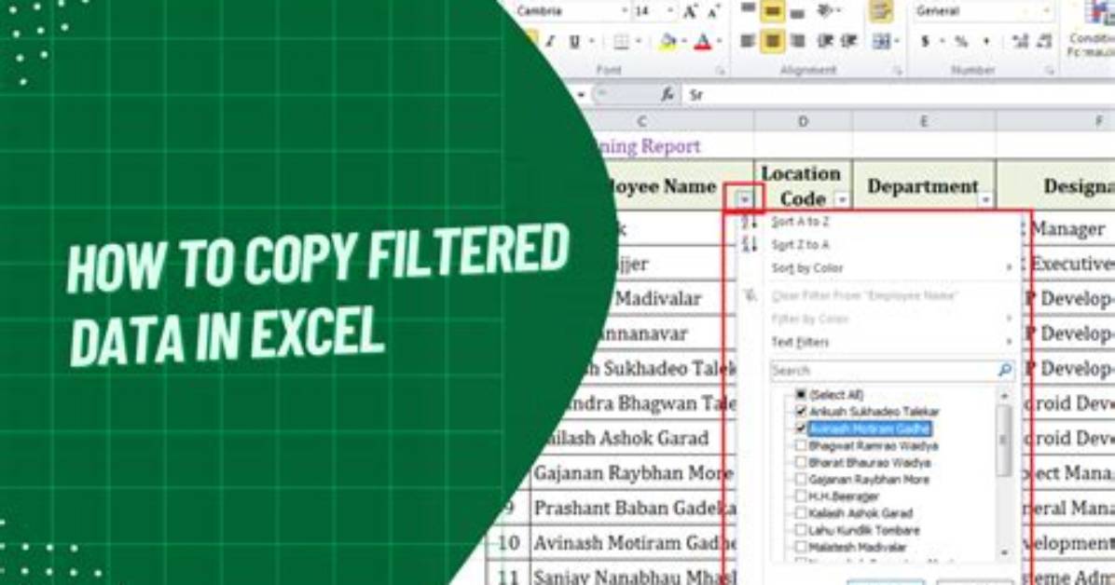Align text right
The width and height of the screenshot is (1115, 585).
[797, 42]
